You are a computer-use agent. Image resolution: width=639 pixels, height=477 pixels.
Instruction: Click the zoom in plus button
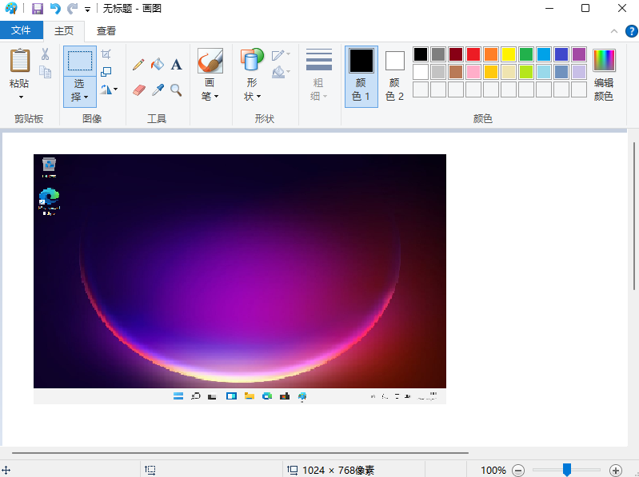point(615,471)
